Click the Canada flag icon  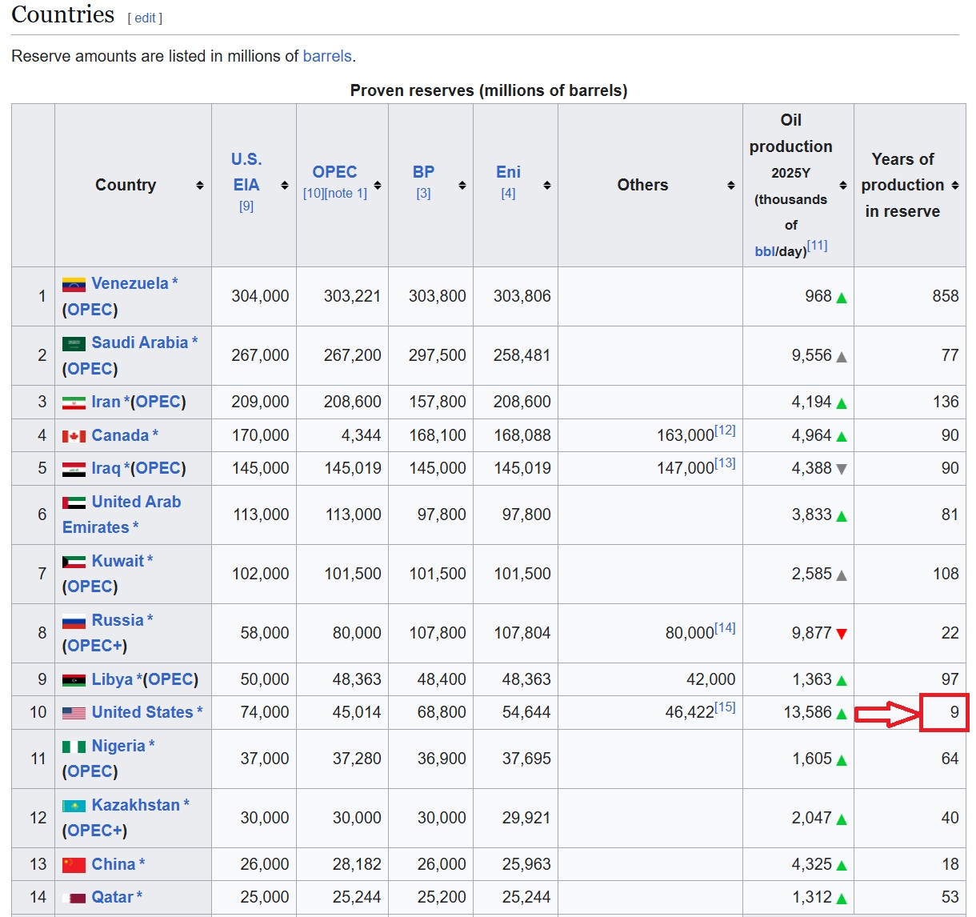(x=74, y=436)
